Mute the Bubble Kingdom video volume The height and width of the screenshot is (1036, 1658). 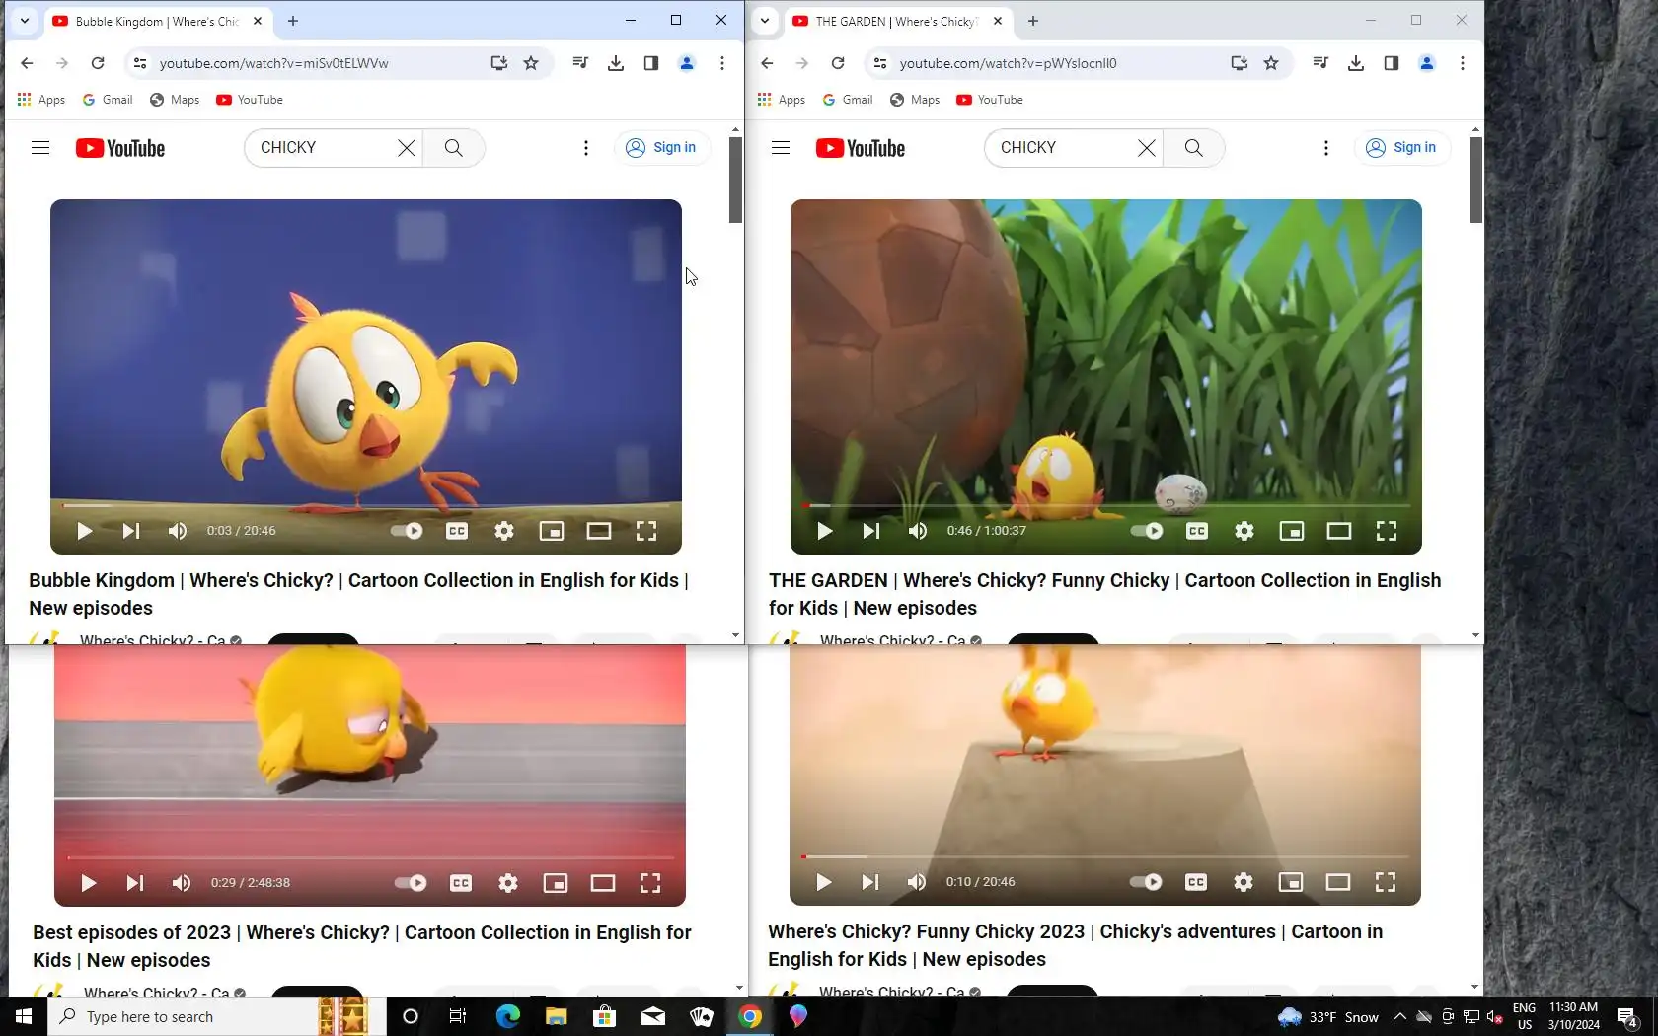coord(178,531)
